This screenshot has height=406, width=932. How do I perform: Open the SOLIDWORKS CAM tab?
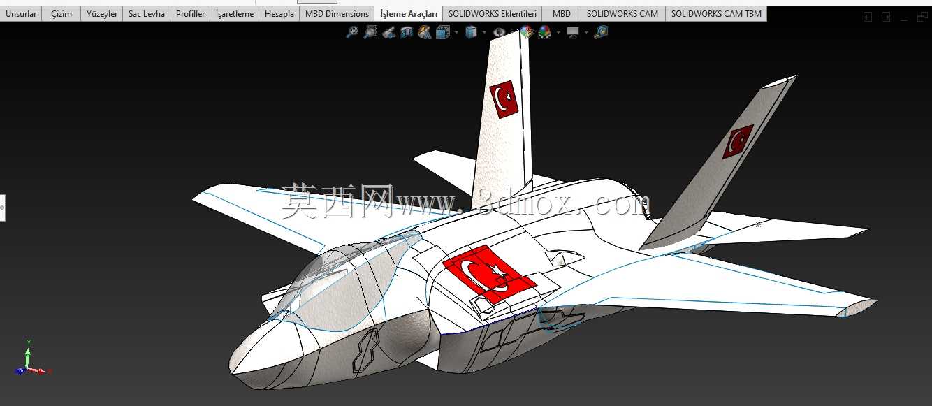coord(622,13)
